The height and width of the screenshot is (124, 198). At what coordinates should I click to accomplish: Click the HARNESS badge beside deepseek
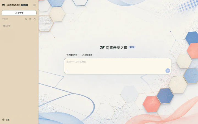pyautogui.click(x=24, y=5)
